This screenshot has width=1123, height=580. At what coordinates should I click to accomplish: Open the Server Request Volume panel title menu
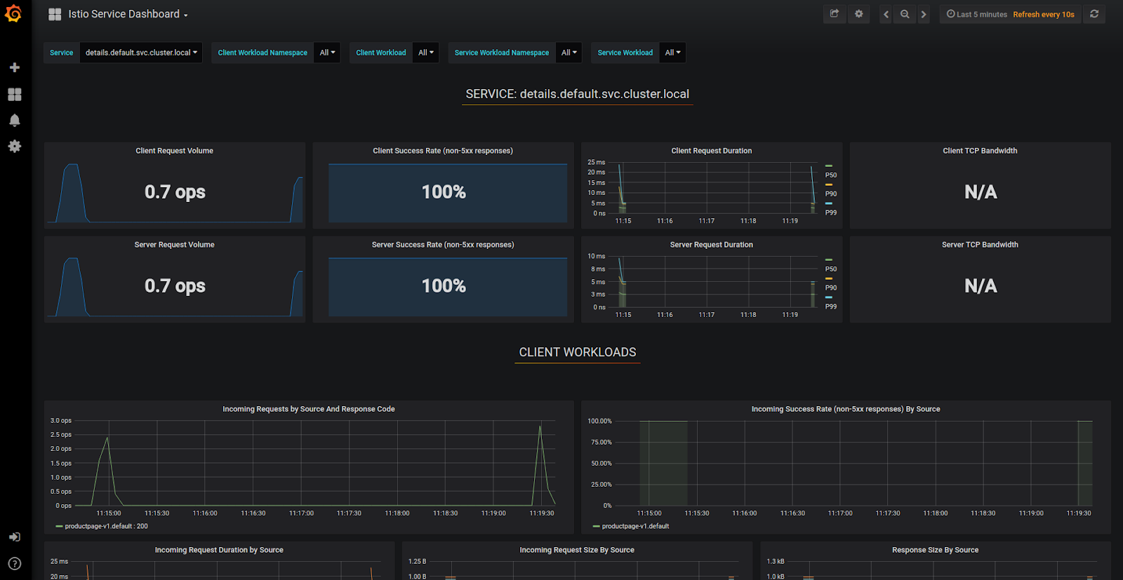coord(175,245)
